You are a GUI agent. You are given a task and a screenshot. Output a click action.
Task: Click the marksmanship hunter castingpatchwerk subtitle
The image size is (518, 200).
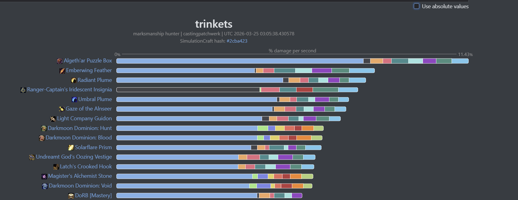tap(214, 34)
